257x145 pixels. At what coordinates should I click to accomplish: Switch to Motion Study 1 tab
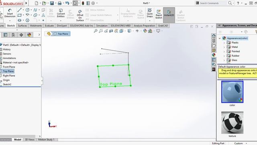[46, 140]
